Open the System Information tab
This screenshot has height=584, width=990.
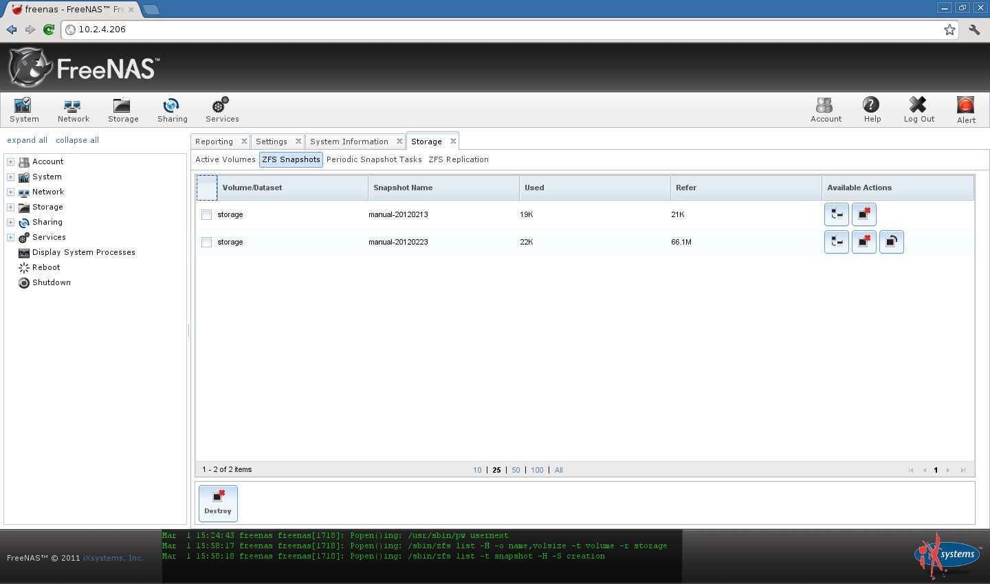coord(349,141)
